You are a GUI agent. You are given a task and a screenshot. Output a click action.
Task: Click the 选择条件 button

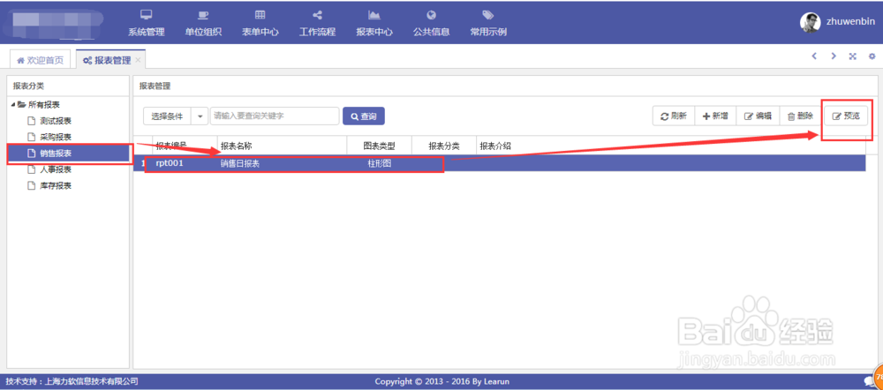[167, 116]
